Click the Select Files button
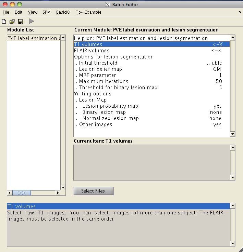Screen dimensions: 243x252 93,191
